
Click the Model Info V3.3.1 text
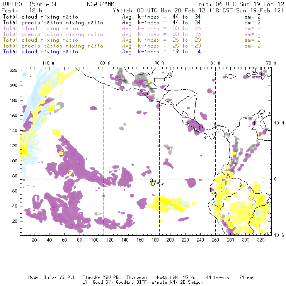pyautogui.click(x=48, y=277)
